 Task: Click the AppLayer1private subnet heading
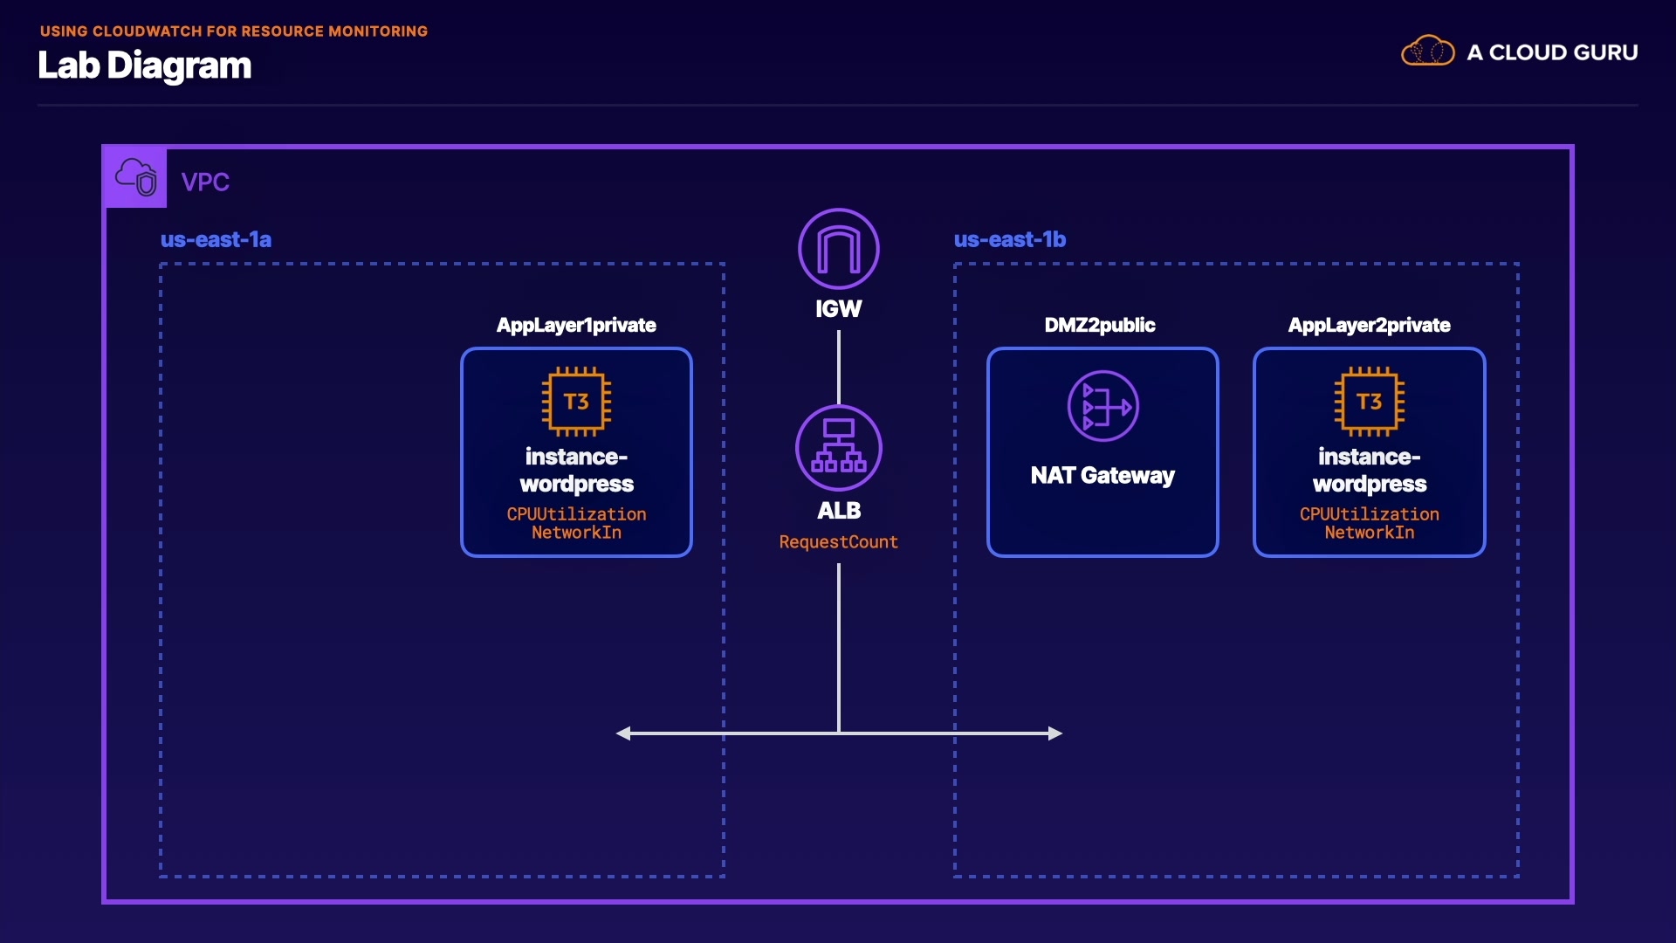coord(576,325)
